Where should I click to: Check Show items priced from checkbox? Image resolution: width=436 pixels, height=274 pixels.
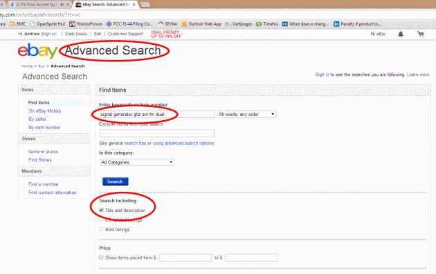click(101, 257)
